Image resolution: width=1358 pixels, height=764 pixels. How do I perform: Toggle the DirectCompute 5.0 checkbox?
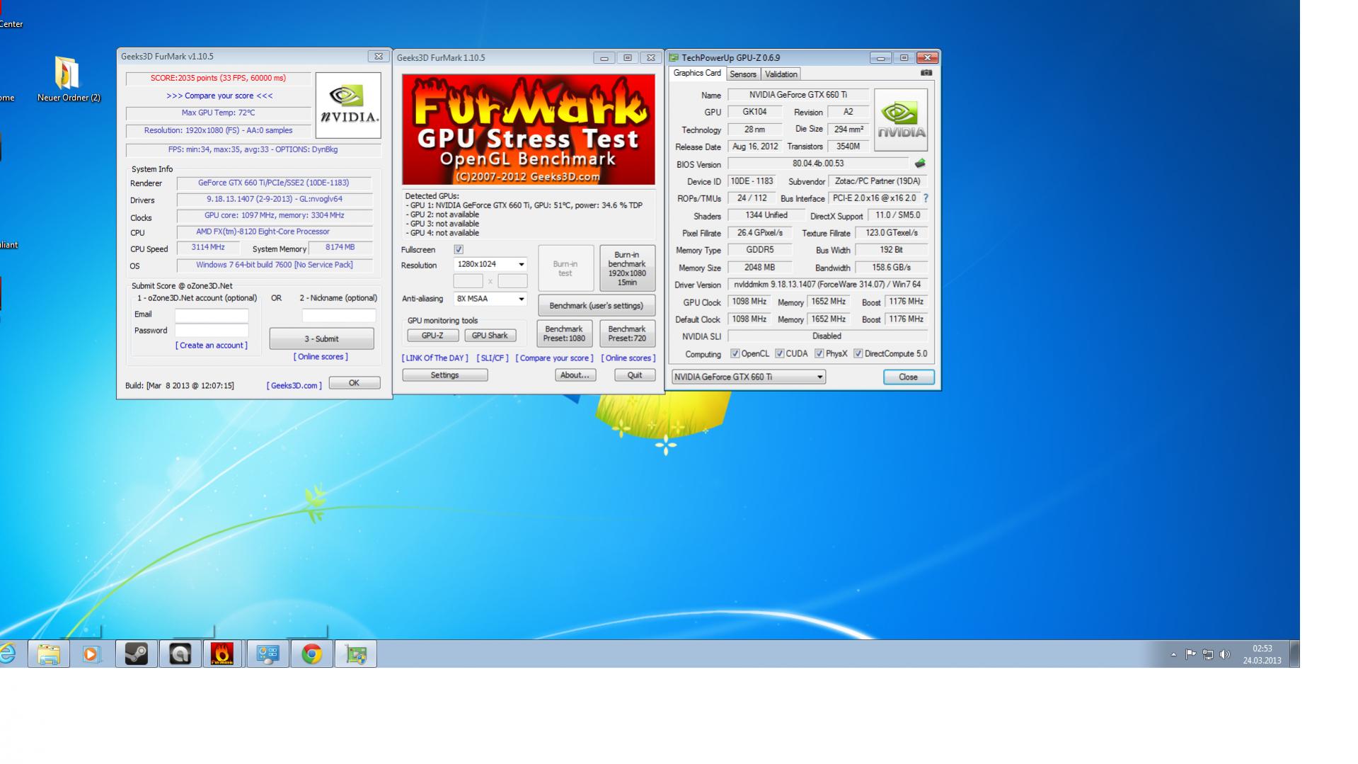(858, 353)
